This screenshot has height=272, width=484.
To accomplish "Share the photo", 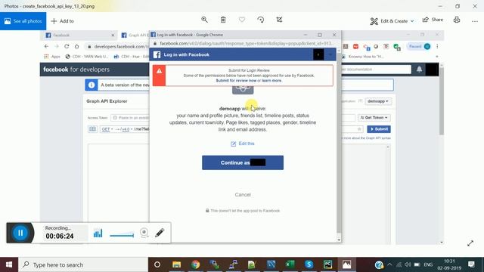I will 433,20.
